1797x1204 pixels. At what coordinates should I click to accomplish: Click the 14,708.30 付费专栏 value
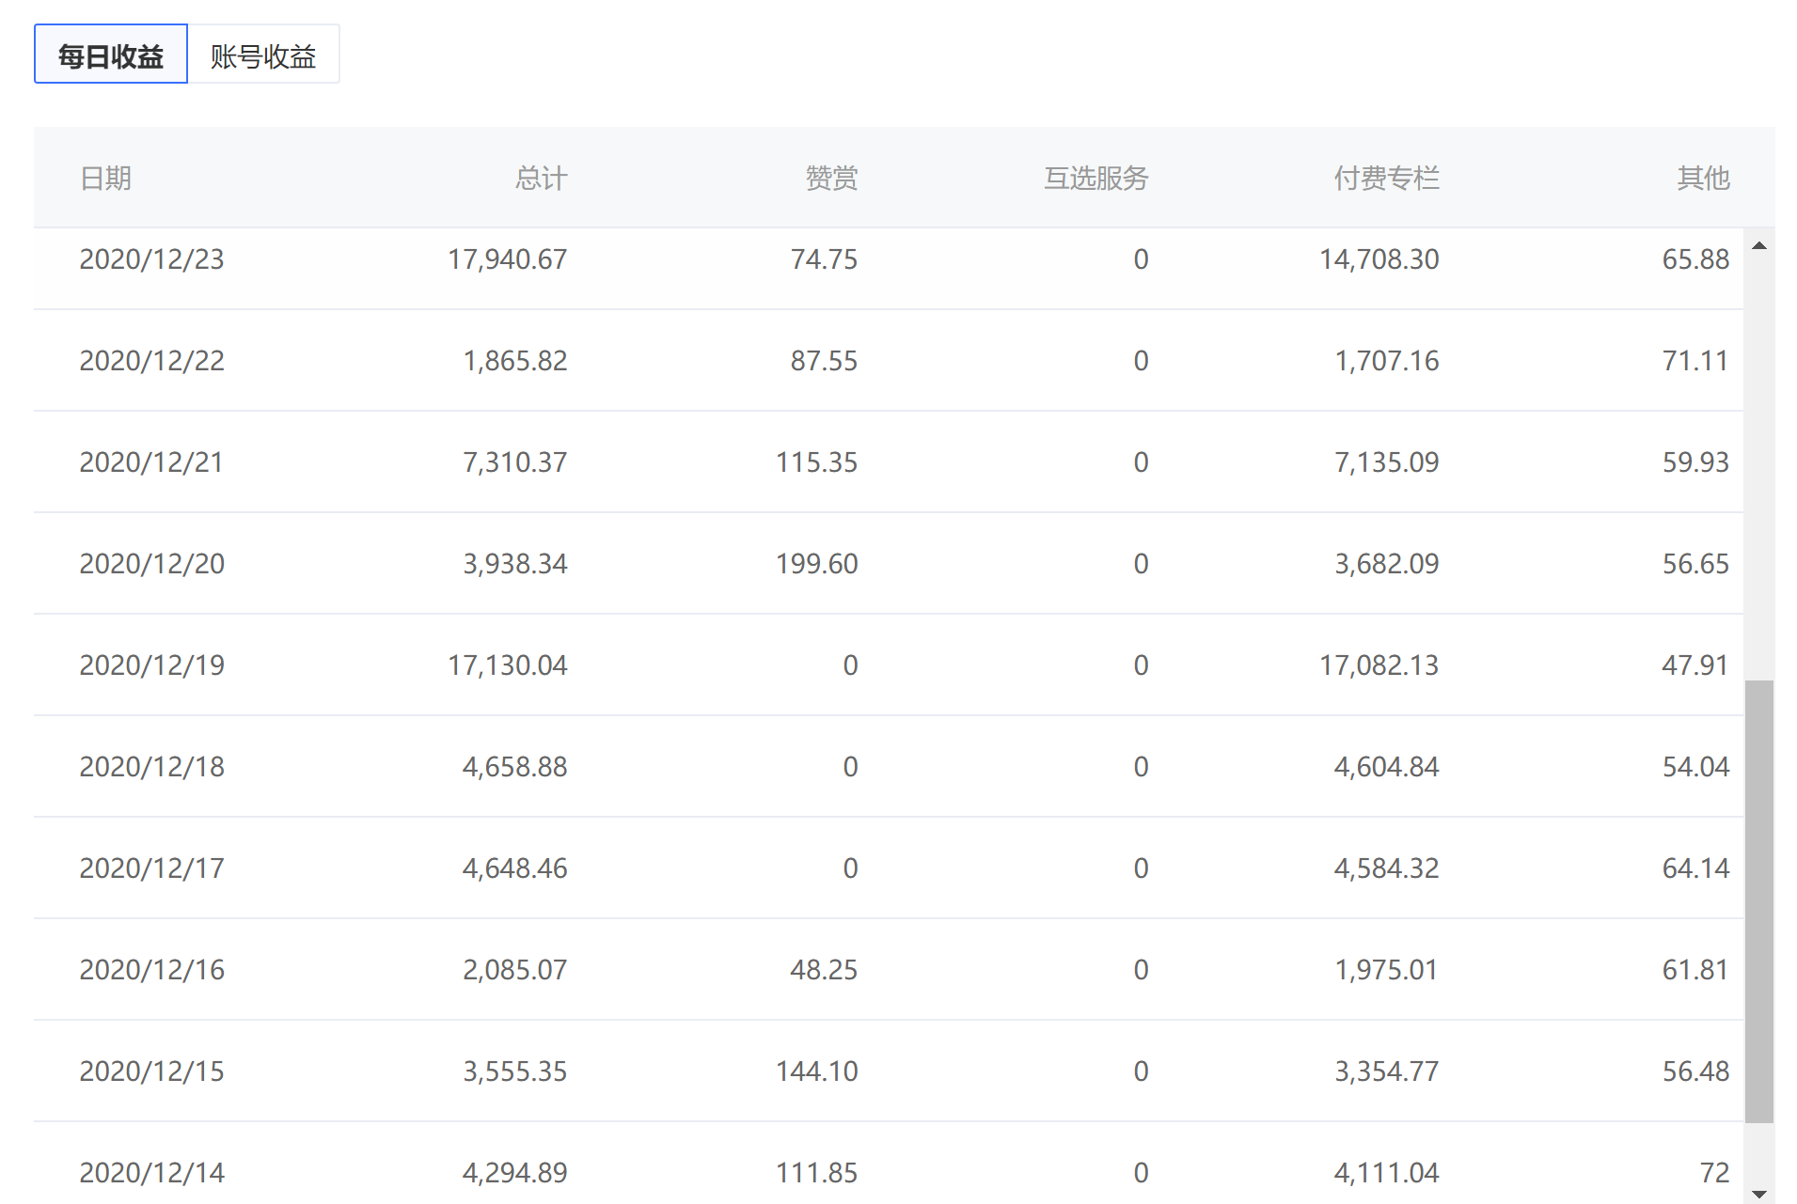point(1379,259)
